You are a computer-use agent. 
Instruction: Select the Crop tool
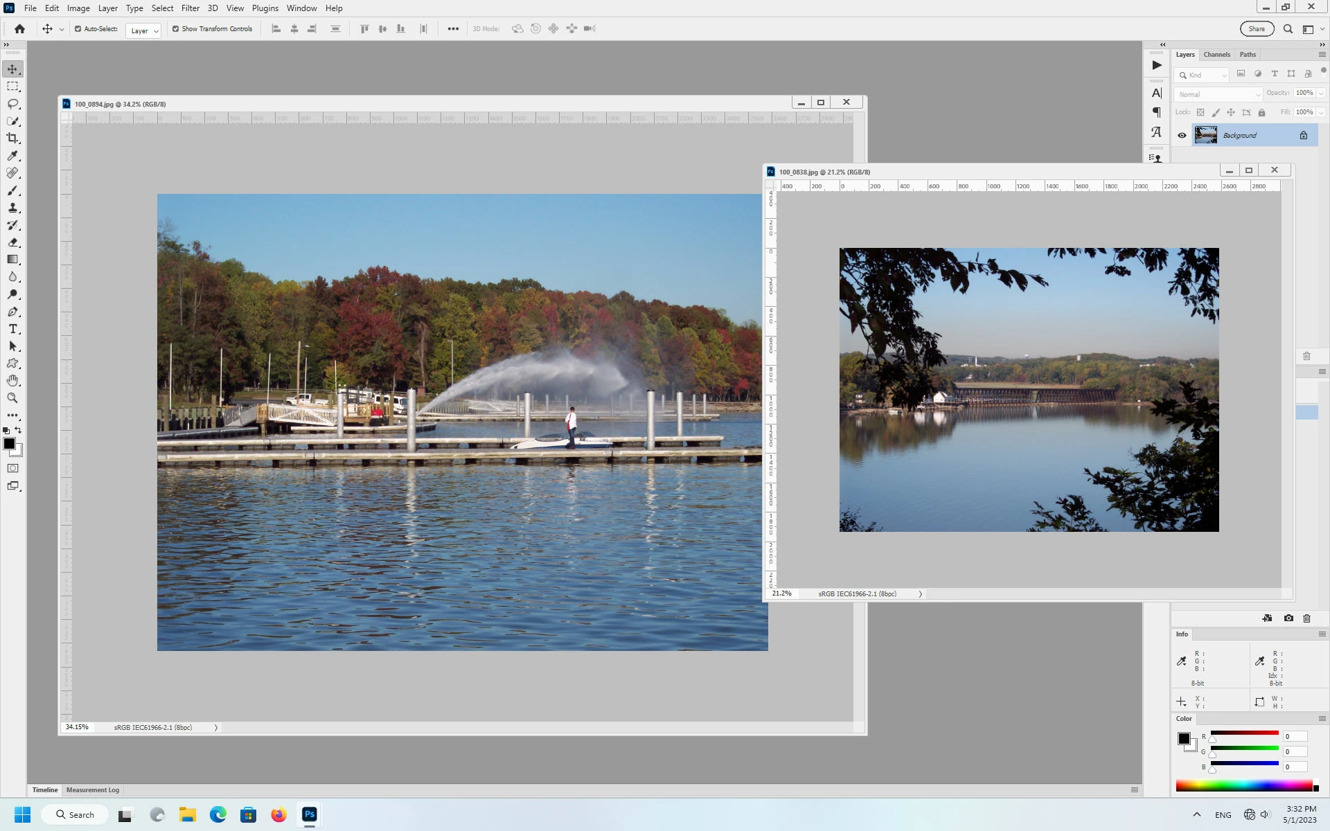pyautogui.click(x=12, y=138)
